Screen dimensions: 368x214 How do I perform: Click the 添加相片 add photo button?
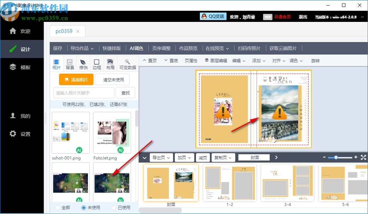(x=76, y=80)
